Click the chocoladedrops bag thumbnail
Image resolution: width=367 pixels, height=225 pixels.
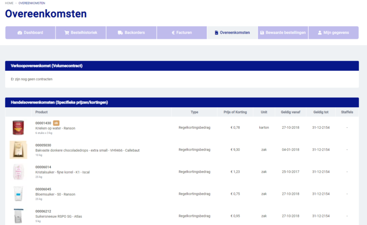(x=18, y=150)
